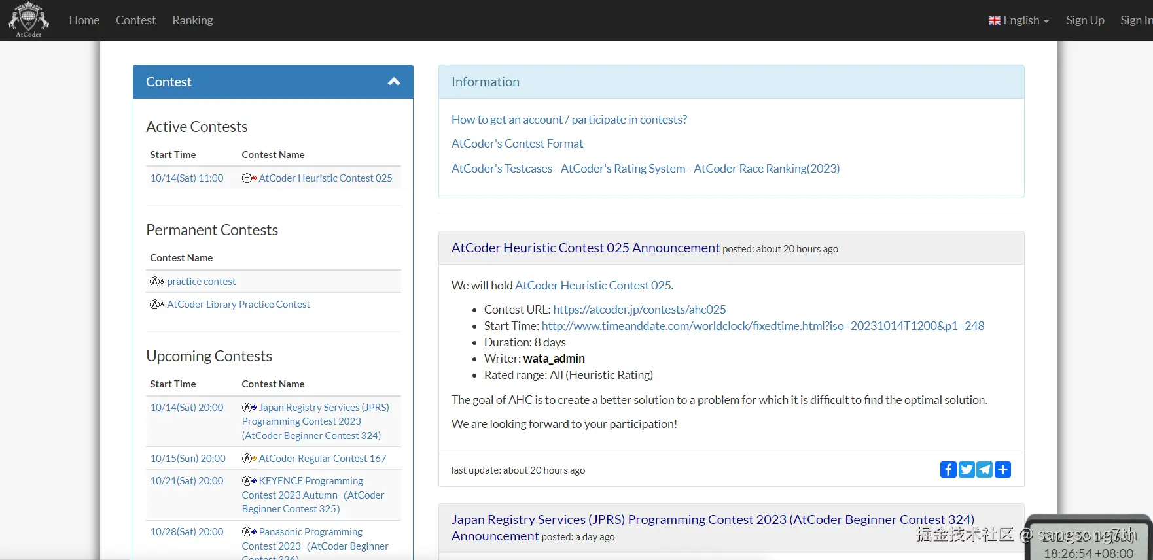Open the timeanddate.com start time link
The height and width of the screenshot is (560, 1153).
[x=763, y=325]
